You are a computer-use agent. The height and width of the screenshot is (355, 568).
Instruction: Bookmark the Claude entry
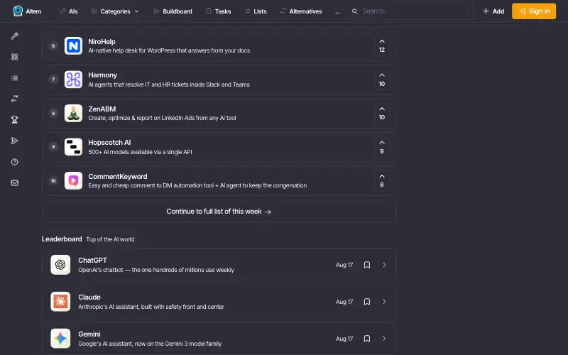pyautogui.click(x=367, y=302)
